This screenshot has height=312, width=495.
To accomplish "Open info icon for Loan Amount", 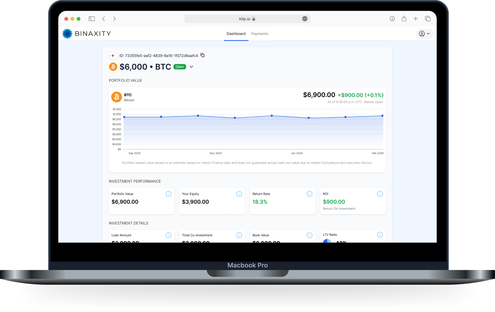I will point(169,235).
